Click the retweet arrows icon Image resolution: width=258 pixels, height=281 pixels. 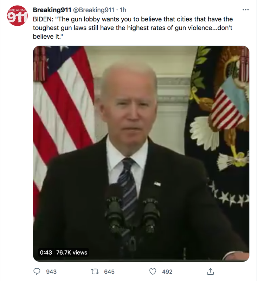(x=95, y=272)
